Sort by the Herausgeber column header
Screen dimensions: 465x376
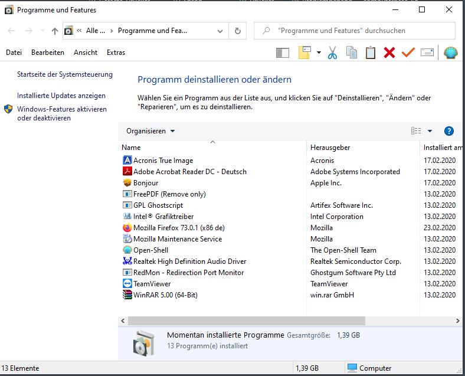[364, 148]
